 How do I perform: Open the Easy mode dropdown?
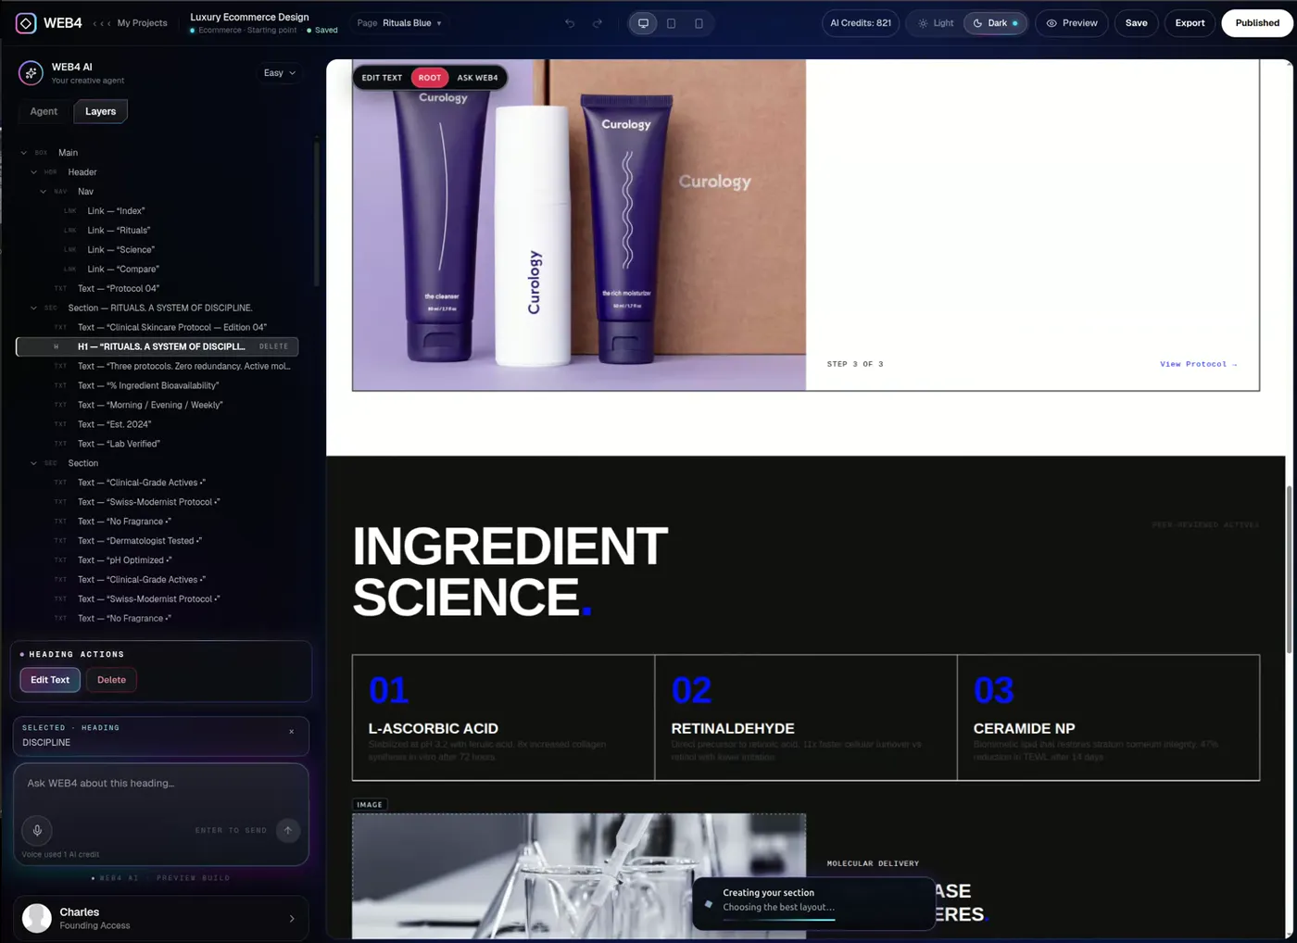click(279, 73)
